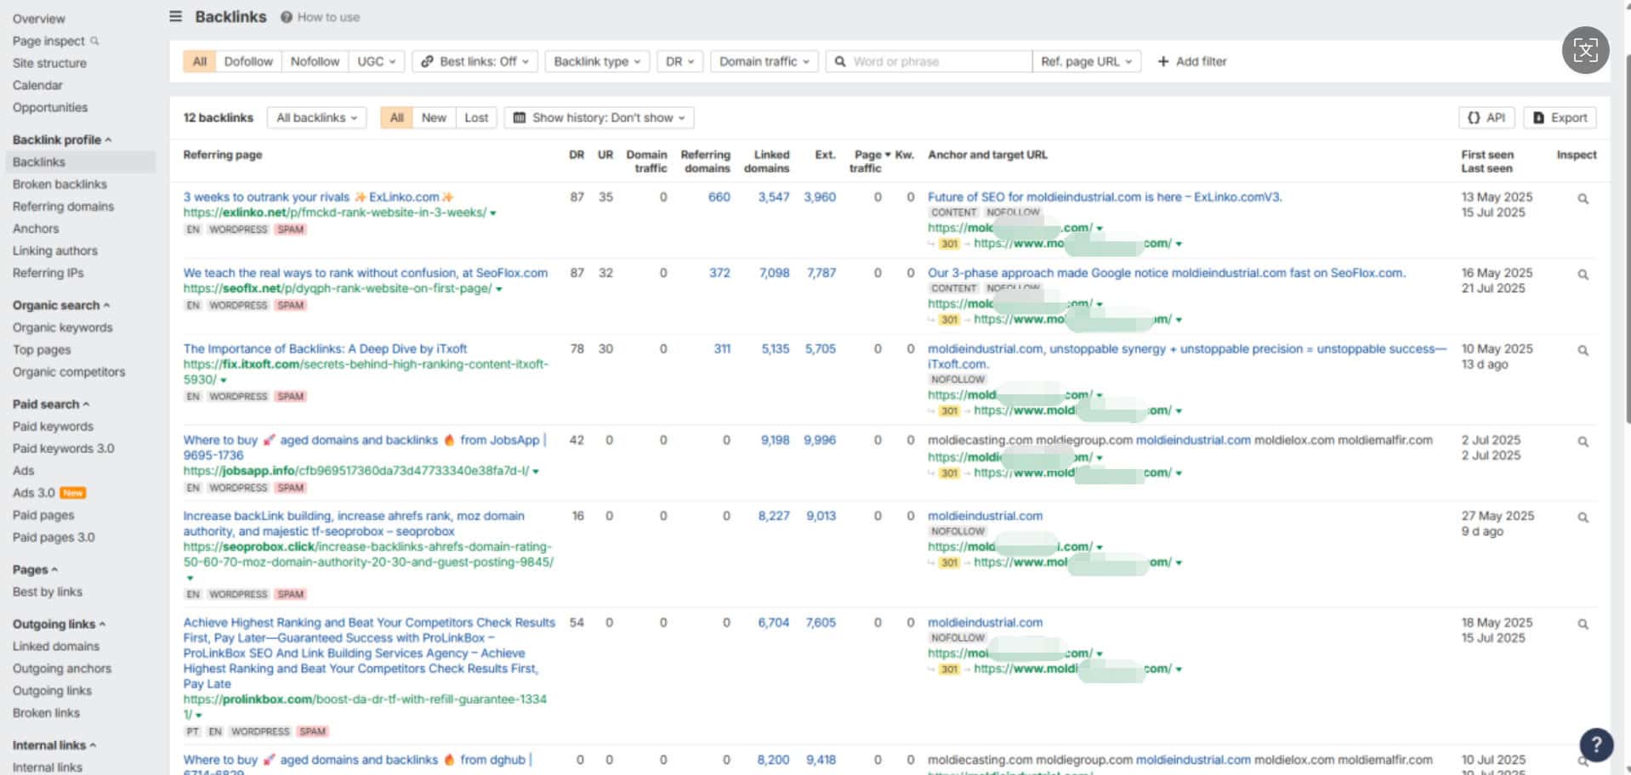Click the screenshot capture icon at top right
The image size is (1631, 775).
[x=1585, y=50]
